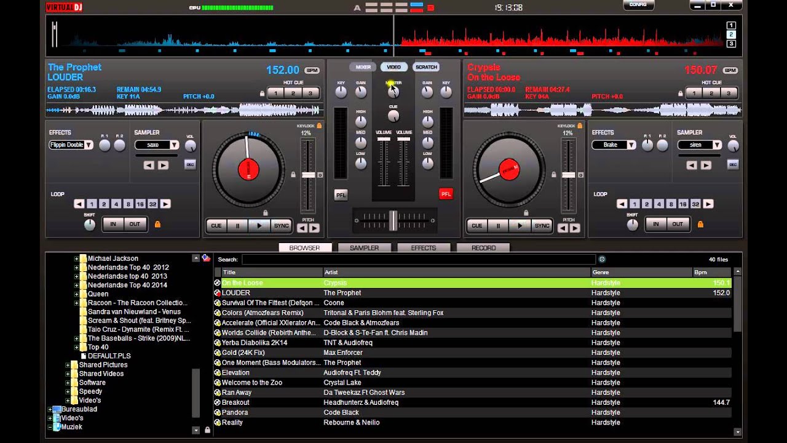Enable PFL headphone cue for left deck
Screen dimensions: 787x443
click(x=341, y=194)
